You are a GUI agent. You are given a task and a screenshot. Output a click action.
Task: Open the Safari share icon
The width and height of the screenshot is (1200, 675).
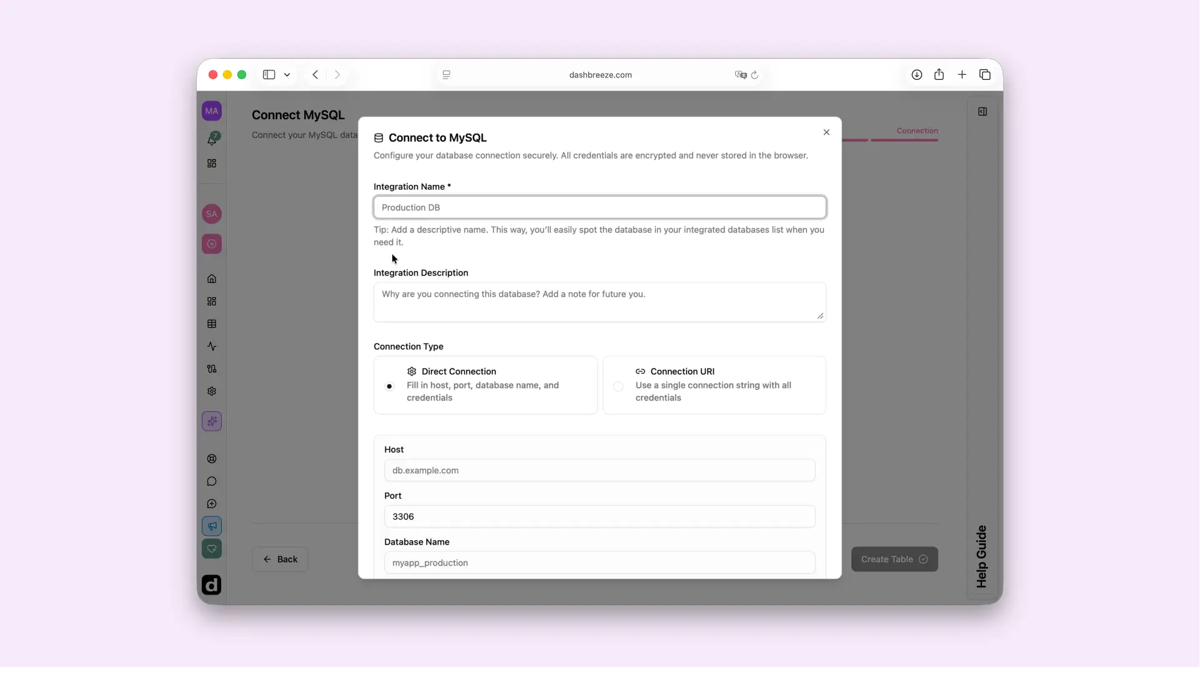[940, 75]
